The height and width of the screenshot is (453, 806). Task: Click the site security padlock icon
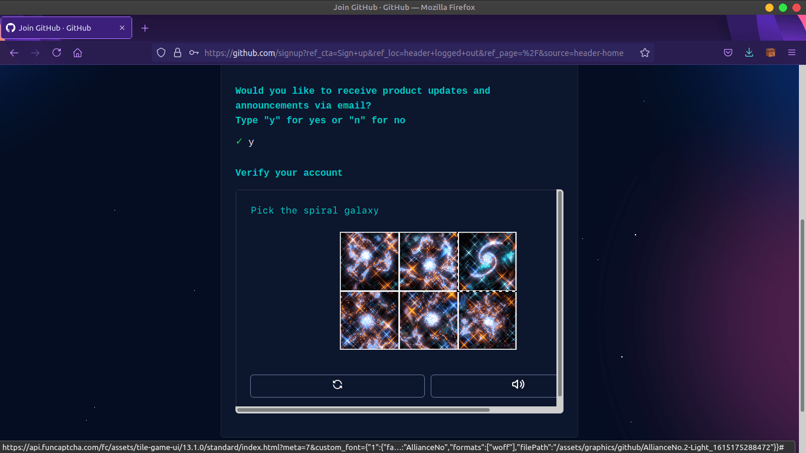tap(177, 52)
